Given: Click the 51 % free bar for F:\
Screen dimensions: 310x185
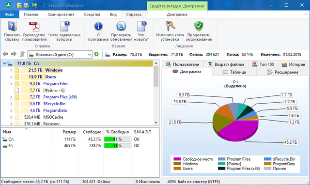Looking at the screenshot, I should (118, 146).
